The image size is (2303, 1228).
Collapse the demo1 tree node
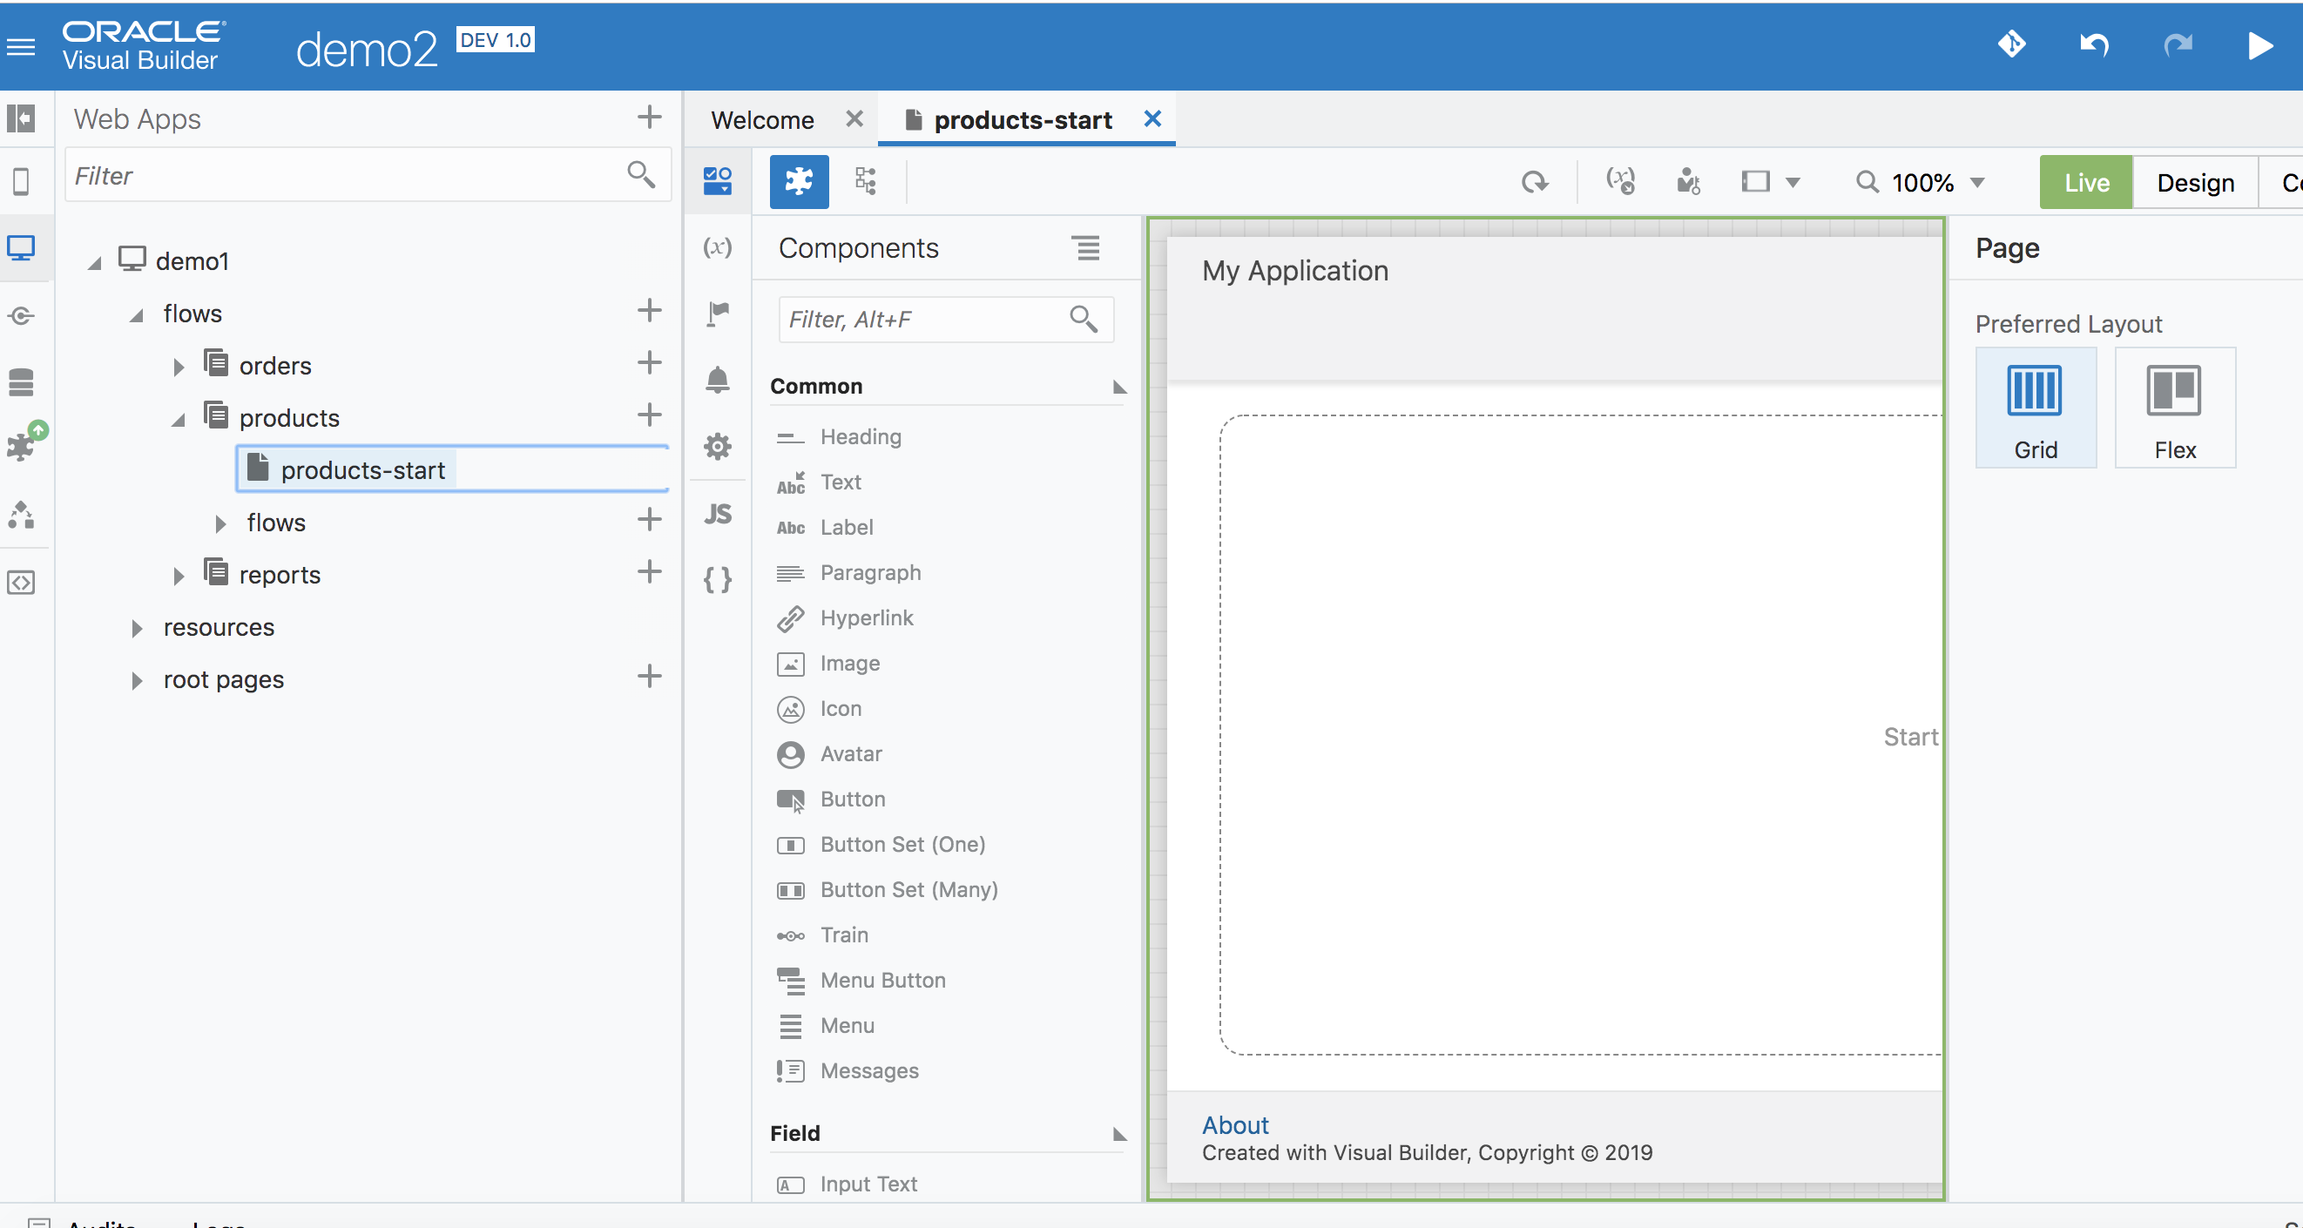coord(95,262)
